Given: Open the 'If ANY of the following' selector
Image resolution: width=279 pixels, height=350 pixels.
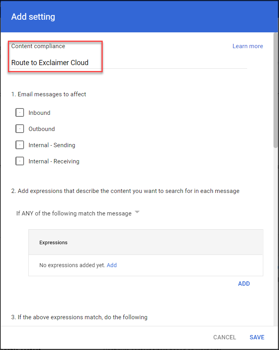Looking at the screenshot, I should point(74,213).
